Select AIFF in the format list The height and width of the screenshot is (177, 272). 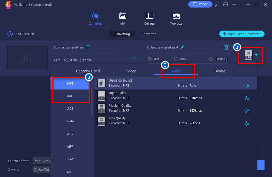pos(70,147)
